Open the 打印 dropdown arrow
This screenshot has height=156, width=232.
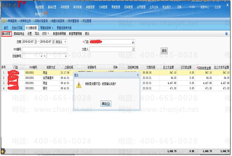click(48, 34)
